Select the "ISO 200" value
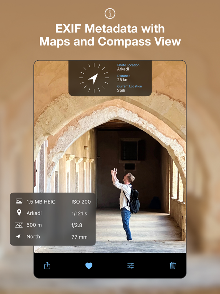This screenshot has width=220, height=294. click(x=81, y=202)
